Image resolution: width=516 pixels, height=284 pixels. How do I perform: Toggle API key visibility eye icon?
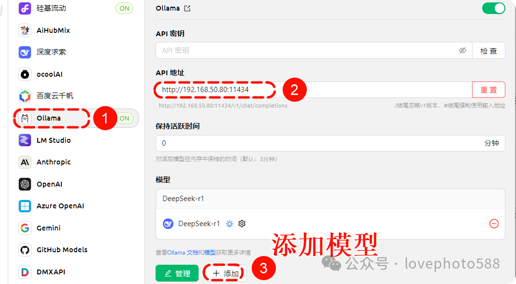[x=462, y=51]
